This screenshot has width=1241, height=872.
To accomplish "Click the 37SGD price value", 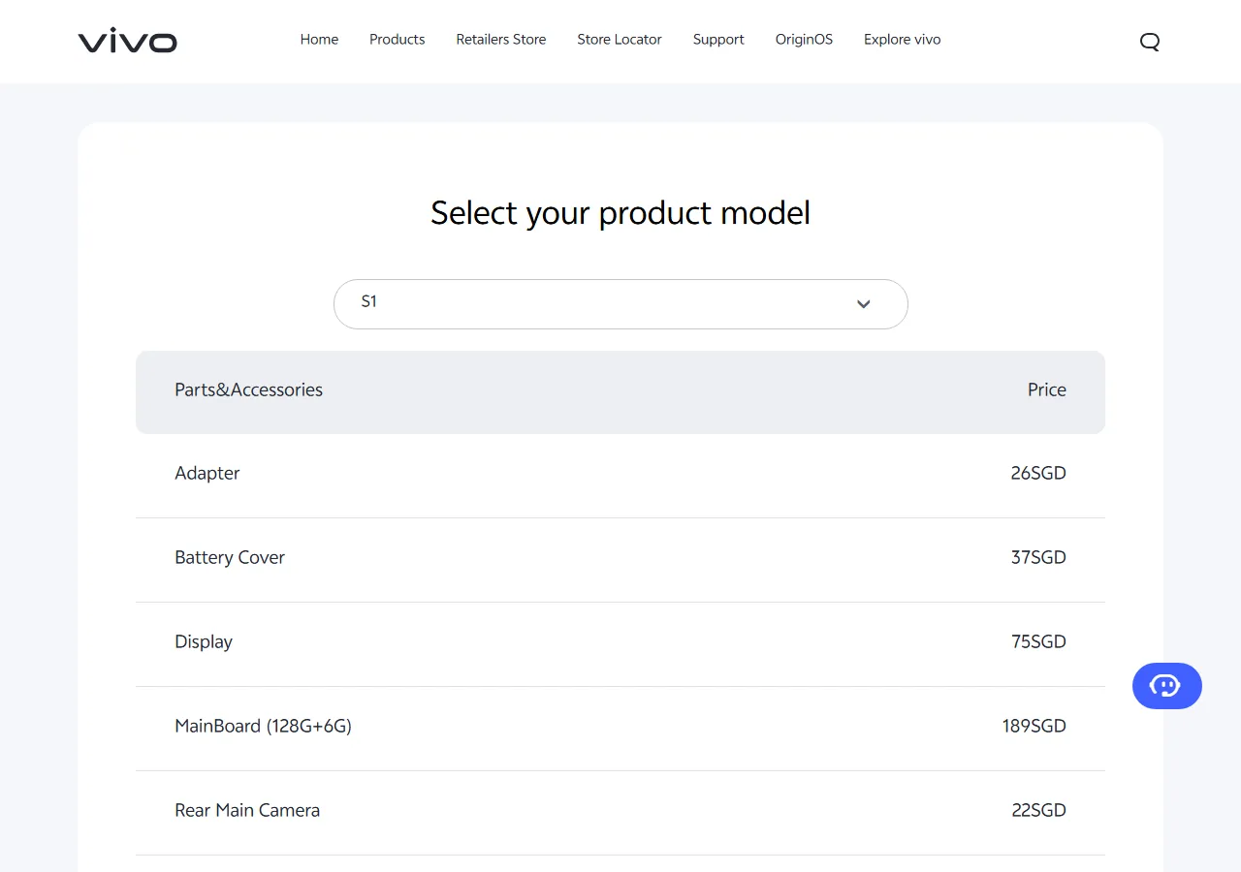I will coord(1038,558).
